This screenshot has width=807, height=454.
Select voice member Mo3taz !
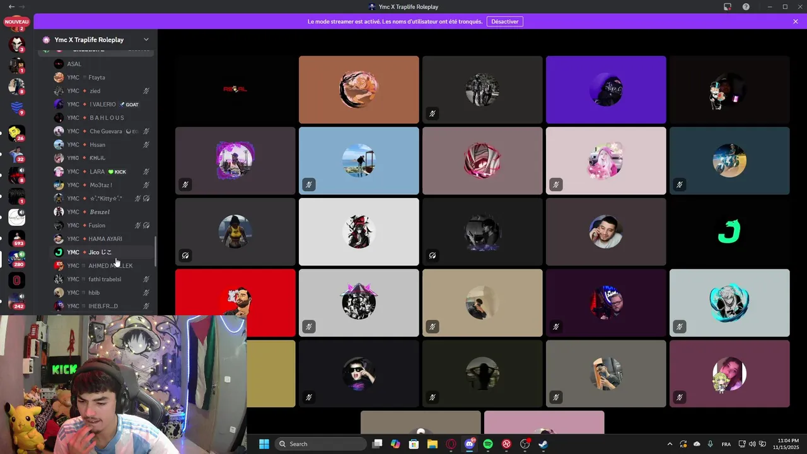tap(102, 185)
